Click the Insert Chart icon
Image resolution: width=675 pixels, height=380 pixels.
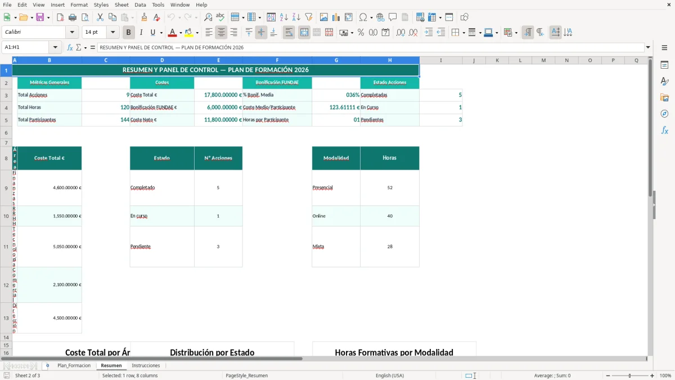click(x=336, y=17)
